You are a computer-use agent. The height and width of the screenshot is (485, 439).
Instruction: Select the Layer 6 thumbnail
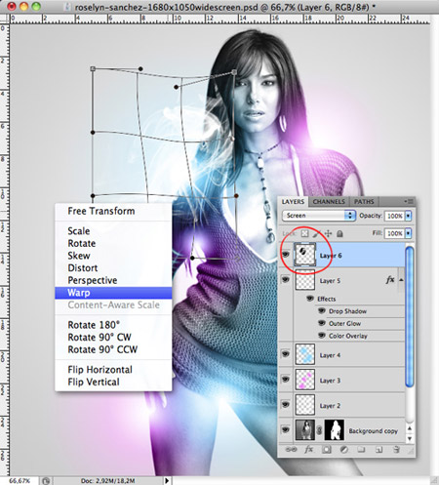click(x=305, y=255)
